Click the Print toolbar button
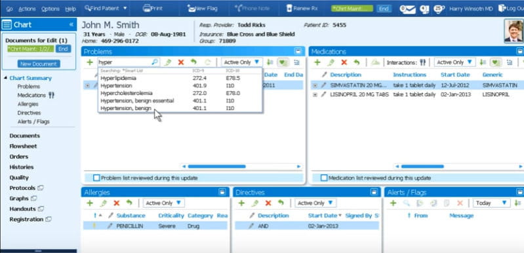The image size is (524, 253). click(153, 9)
